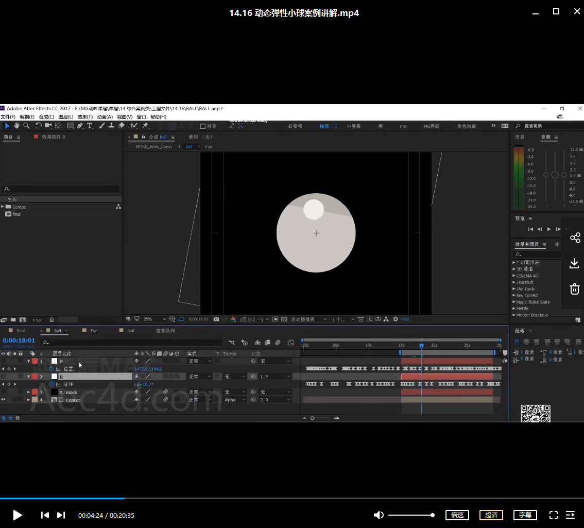This screenshot has width=584, height=528.
Task: Expand the mask layer triangle
Action: pyautogui.click(x=29, y=392)
